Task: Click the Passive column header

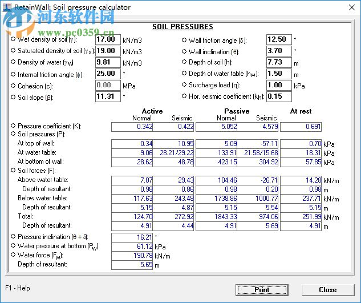Action: click(237, 111)
